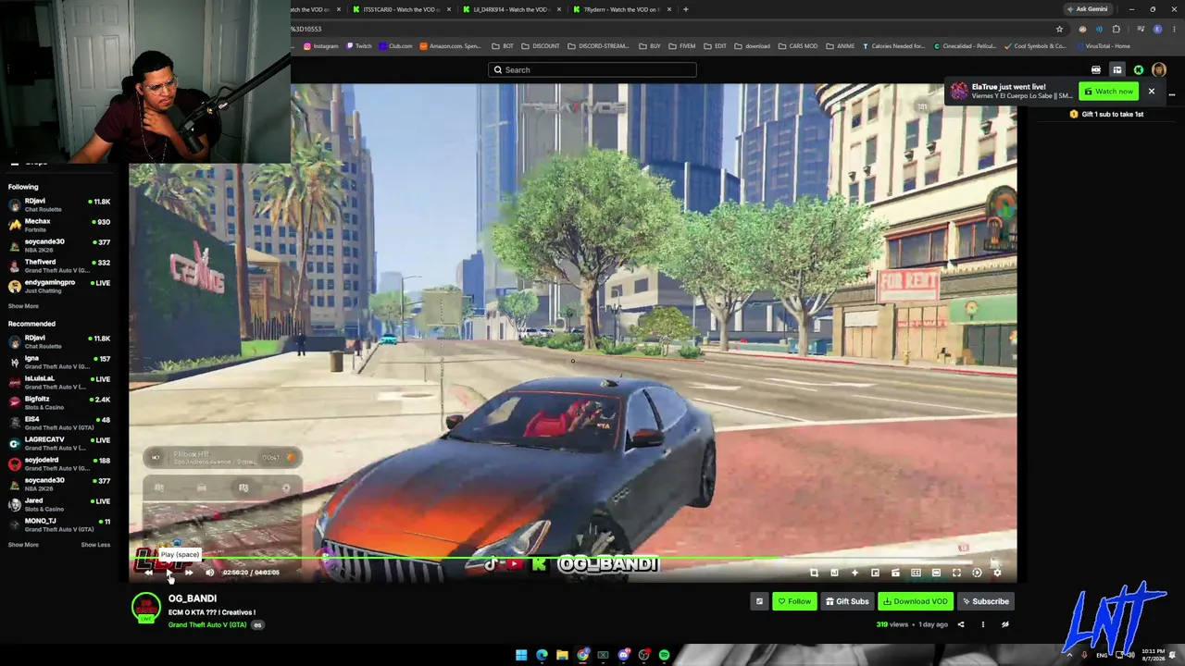Ask Gemini in the browser title bar
This screenshot has height=666, width=1185.
click(1088, 9)
